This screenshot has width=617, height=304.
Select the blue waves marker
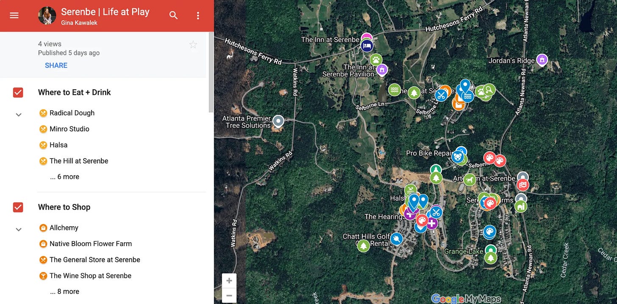point(468,96)
